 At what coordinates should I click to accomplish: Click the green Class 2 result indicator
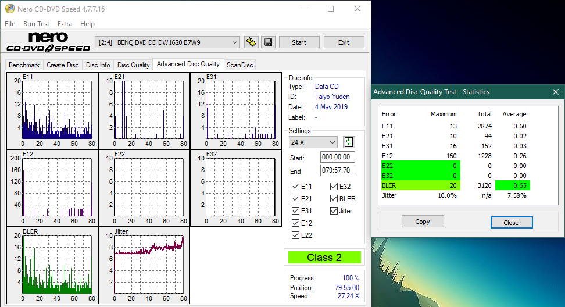pyautogui.click(x=324, y=257)
